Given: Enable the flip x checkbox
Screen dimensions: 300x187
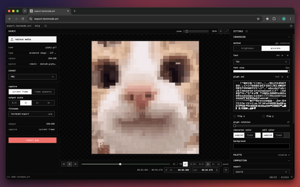Looking at the screenshot, I should pyautogui.click(x=235, y=116).
